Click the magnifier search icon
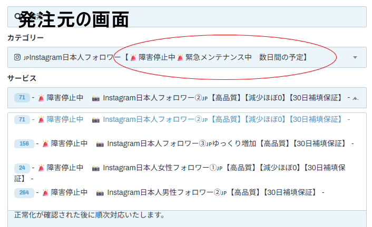Image resolution: width=372 pixels, height=227 pixels. coord(18,16)
